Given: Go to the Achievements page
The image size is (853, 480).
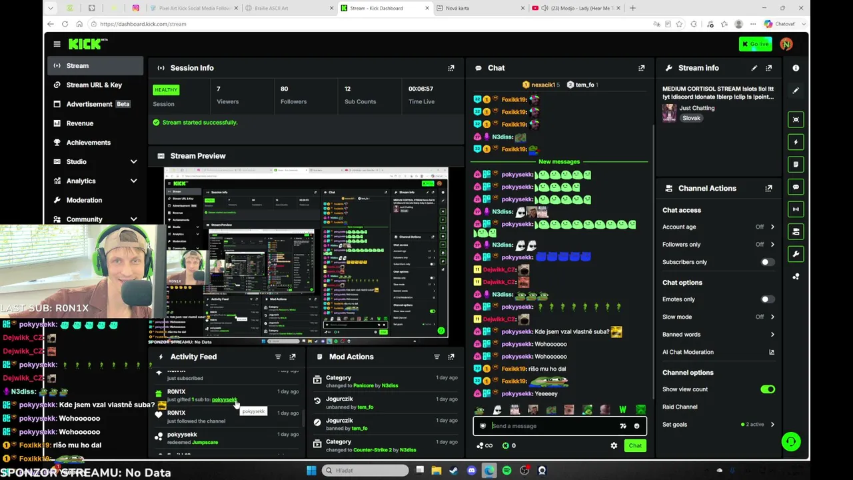Looking at the screenshot, I should pyautogui.click(x=95, y=143).
